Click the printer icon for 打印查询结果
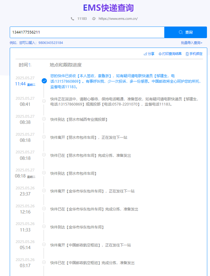Screen dimensions: 210x276 (160, 54)
